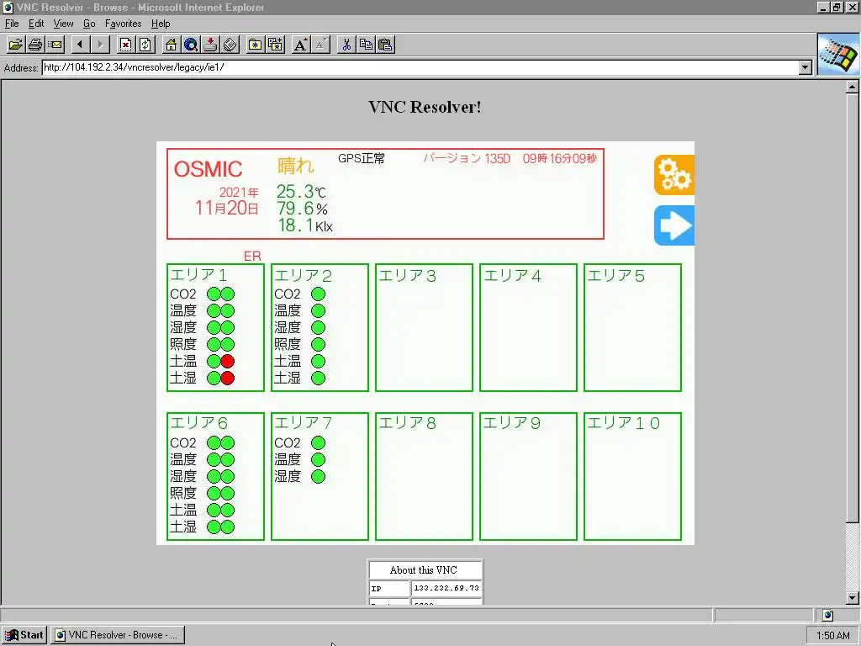The width and height of the screenshot is (861, 646).
Task: Click the Paste clipboard icon
Action: click(x=386, y=45)
